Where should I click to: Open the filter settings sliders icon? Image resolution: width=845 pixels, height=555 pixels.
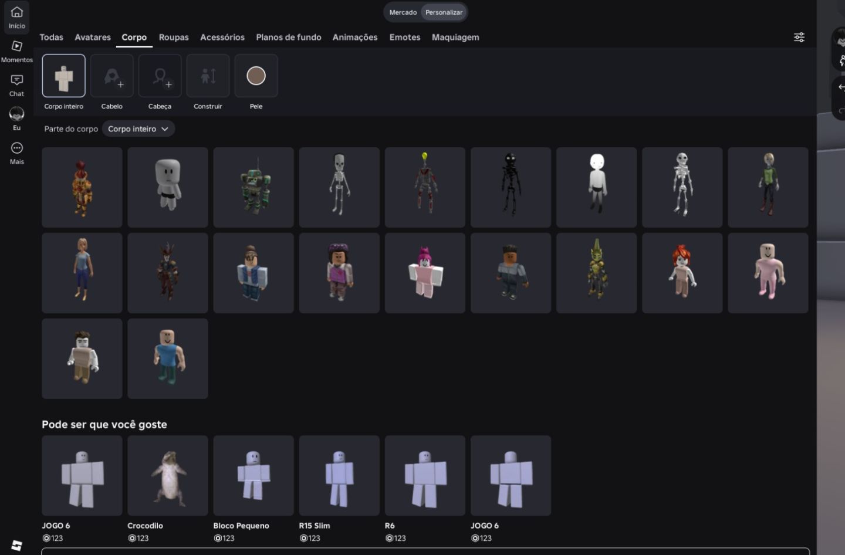(799, 37)
